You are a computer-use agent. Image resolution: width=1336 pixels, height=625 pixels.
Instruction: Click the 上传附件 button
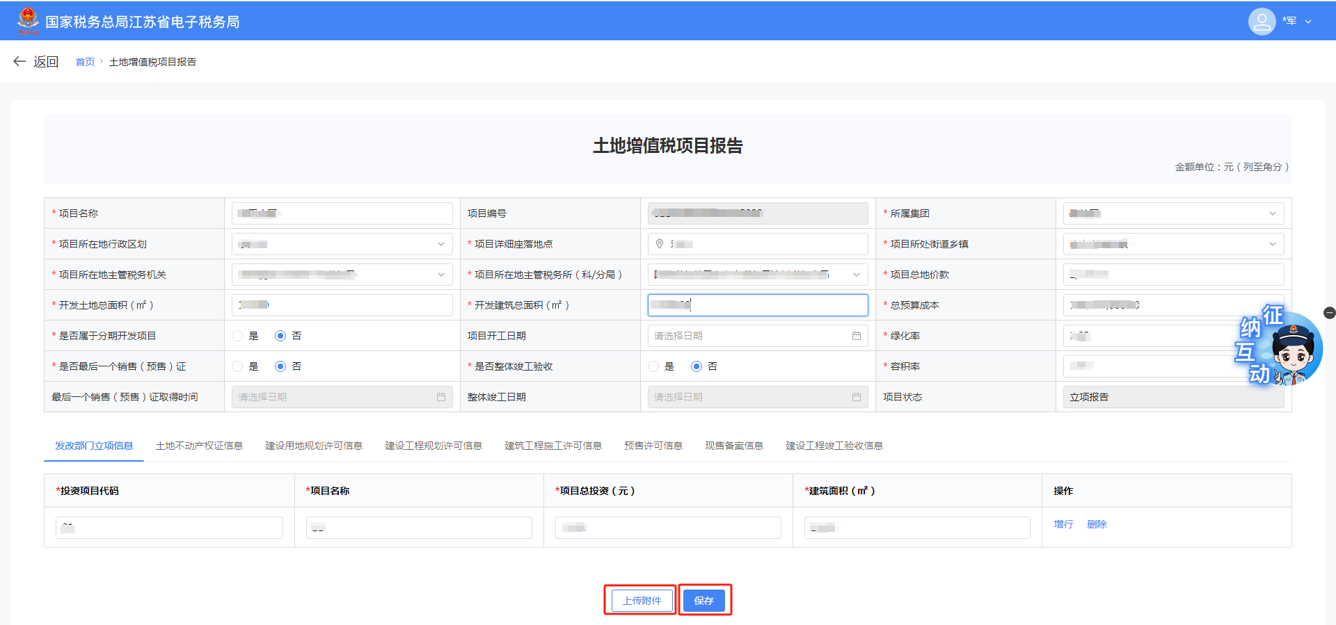(x=642, y=601)
